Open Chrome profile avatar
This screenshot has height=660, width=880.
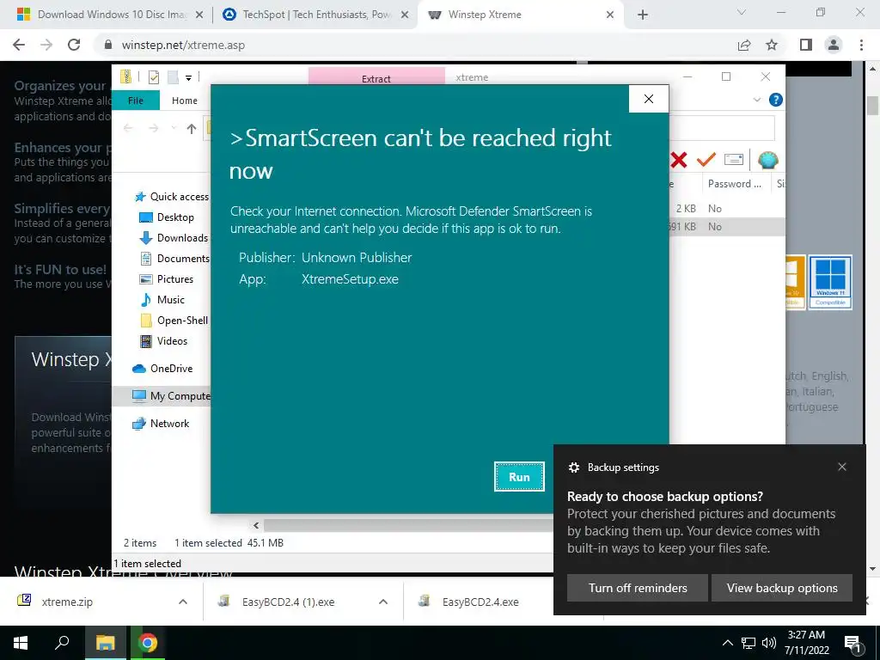click(834, 45)
